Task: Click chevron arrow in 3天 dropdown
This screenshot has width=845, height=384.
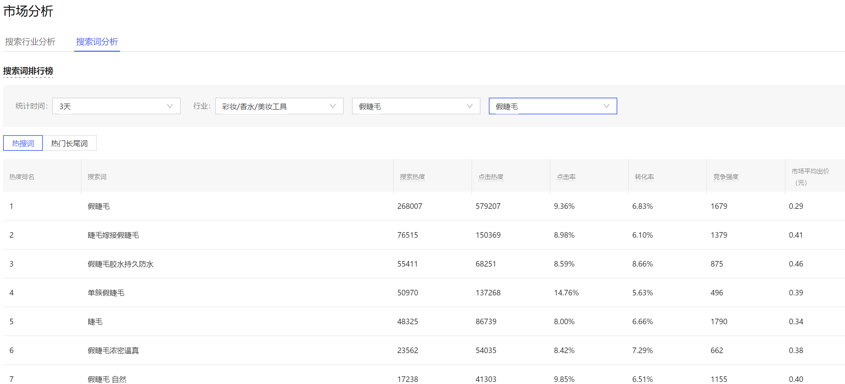Action: [x=170, y=106]
